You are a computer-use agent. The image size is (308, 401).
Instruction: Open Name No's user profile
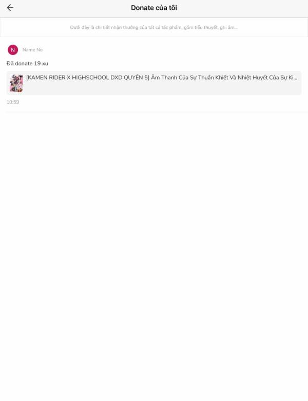[32, 50]
